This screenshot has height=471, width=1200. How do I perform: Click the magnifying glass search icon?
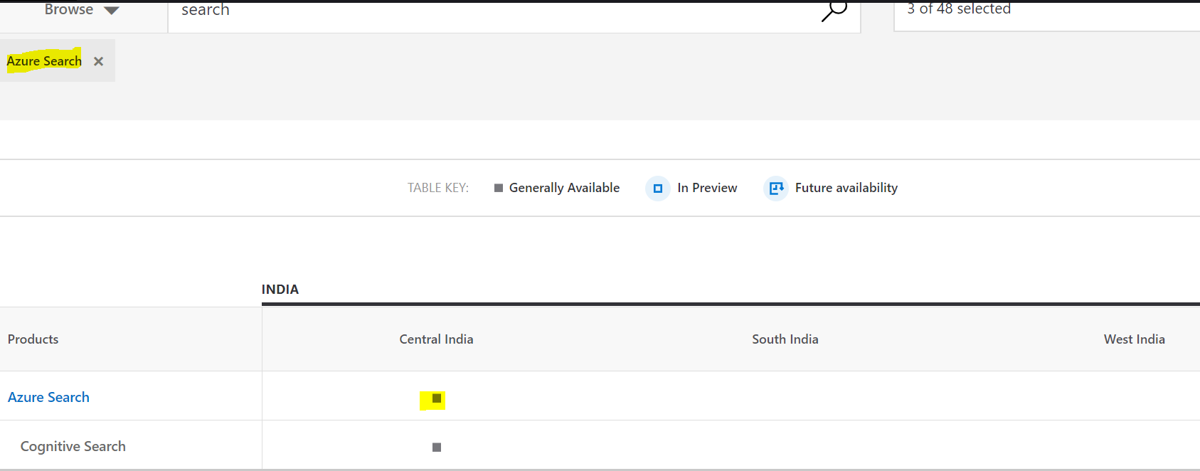tap(834, 11)
